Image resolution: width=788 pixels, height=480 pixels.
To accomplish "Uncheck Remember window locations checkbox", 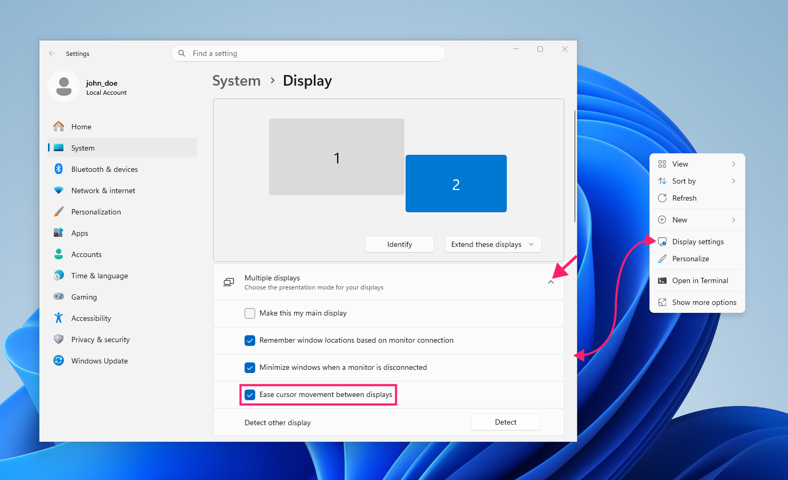I will pyautogui.click(x=250, y=341).
